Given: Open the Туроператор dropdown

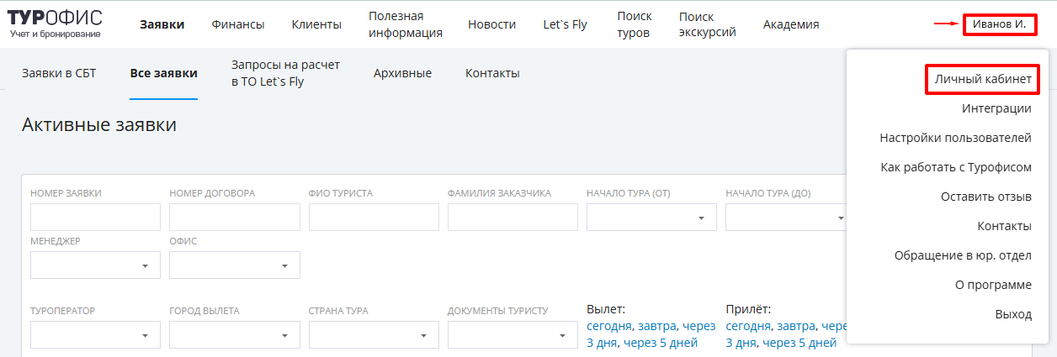Looking at the screenshot, I should pos(95,335).
